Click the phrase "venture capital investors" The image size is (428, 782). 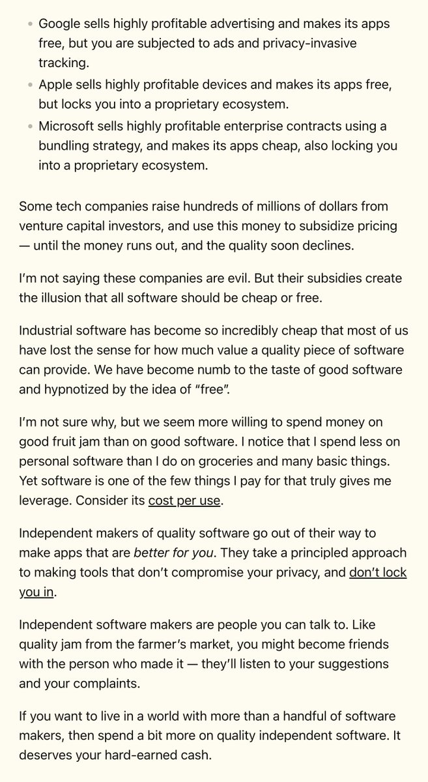[x=85, y=225]
